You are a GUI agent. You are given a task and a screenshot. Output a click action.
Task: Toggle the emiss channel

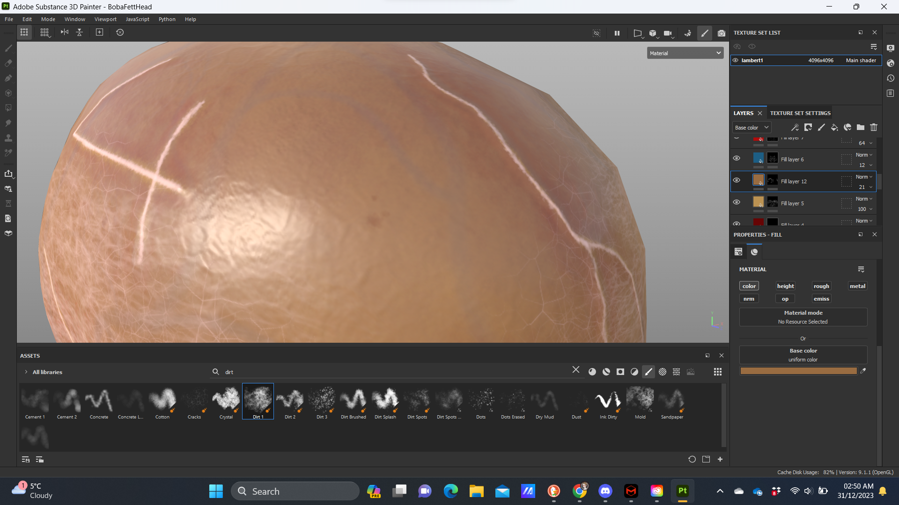[821, 299]
